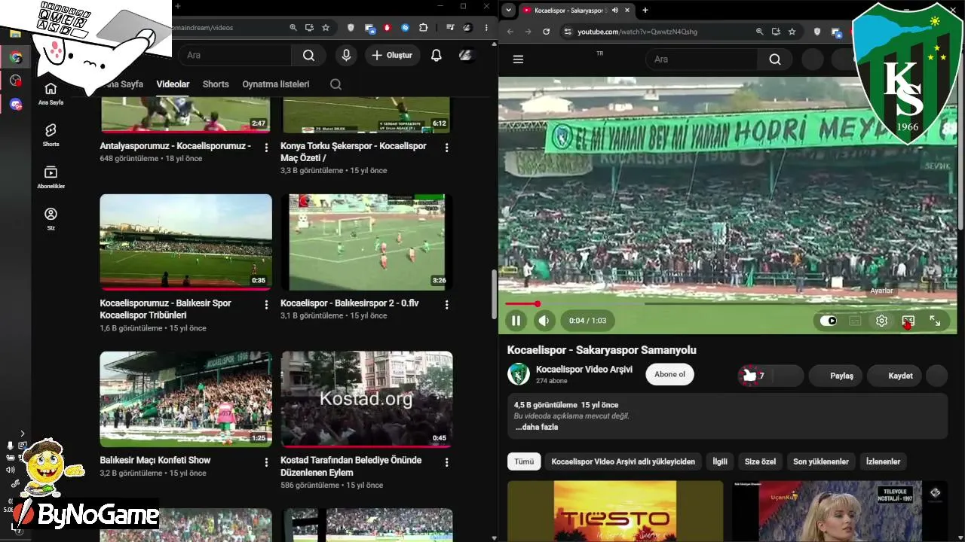Open options menu for Konya Torku Şekerspor video

click(x=447, y=148)
